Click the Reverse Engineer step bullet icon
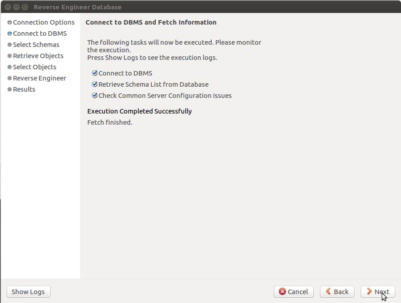Screen dimensions: 401x303 point(9,78)
